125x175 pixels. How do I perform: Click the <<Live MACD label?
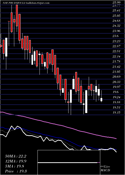105,168
